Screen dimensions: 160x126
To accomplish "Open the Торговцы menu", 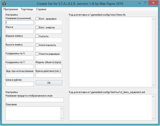I will (27, 9).
